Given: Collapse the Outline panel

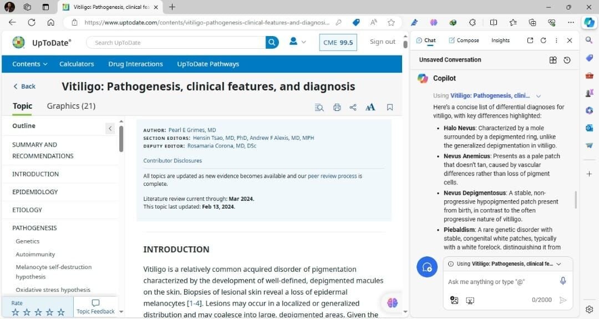Looking at the screenshot, I should 110,128.
